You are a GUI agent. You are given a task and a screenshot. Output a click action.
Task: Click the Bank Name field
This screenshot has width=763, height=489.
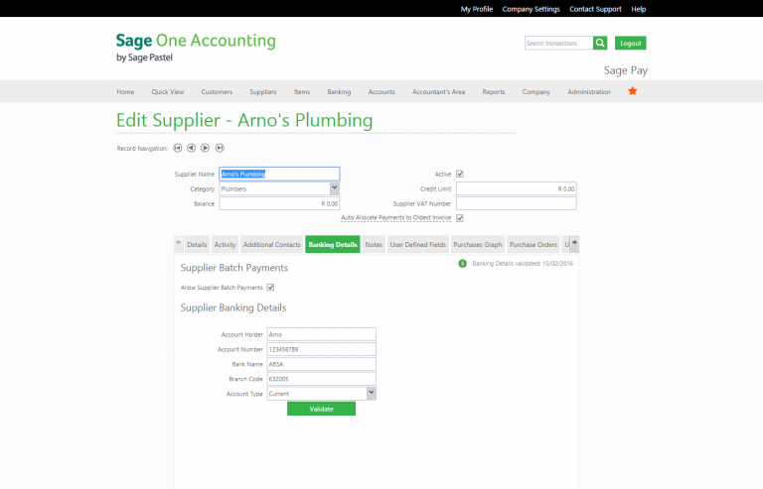tap(321, 364)
